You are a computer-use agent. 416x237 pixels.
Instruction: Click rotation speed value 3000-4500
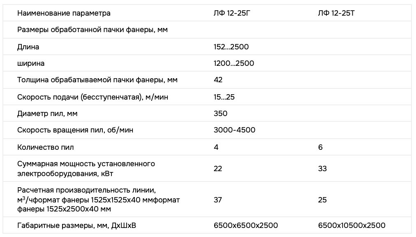click(234, 130)
